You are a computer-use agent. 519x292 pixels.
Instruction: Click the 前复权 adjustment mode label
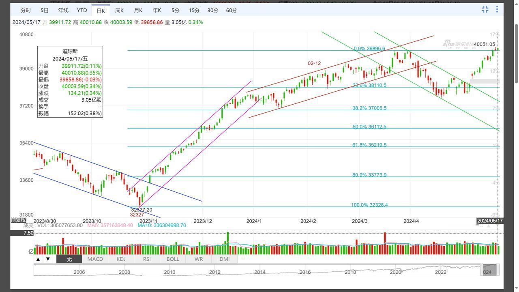[x=18, y=220]
